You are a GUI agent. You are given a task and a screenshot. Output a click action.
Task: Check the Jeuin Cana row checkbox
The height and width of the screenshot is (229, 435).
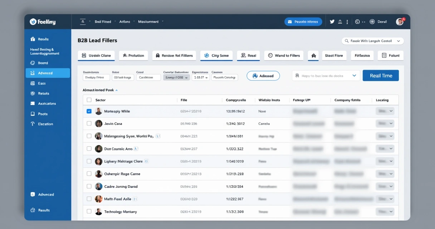click(x=89, y=123)
